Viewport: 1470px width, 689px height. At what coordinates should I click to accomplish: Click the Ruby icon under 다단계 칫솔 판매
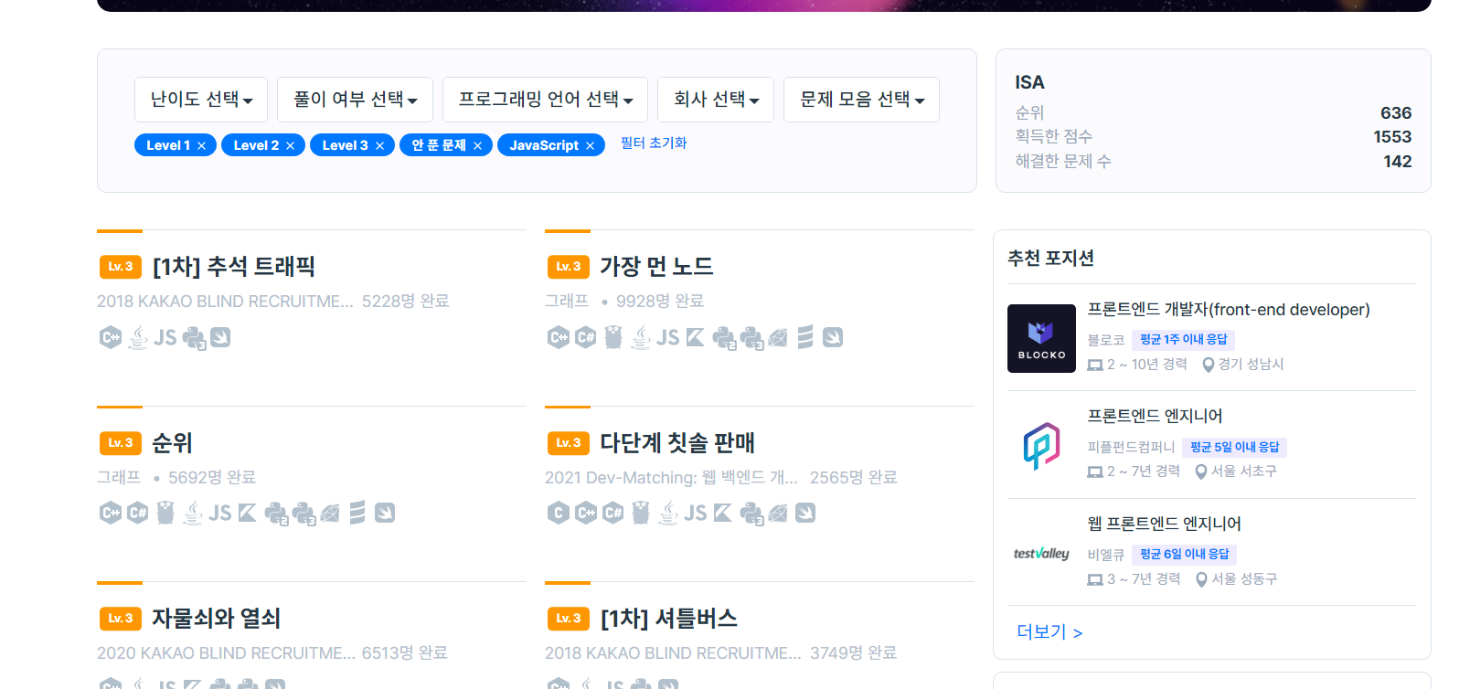(778, 513)
